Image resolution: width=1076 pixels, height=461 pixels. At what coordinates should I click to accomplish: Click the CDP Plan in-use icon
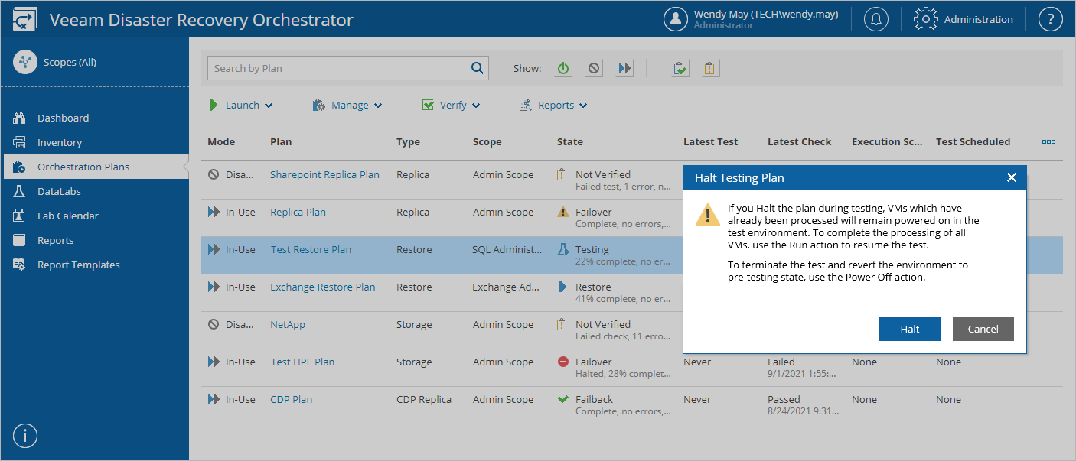pos(214,399)
